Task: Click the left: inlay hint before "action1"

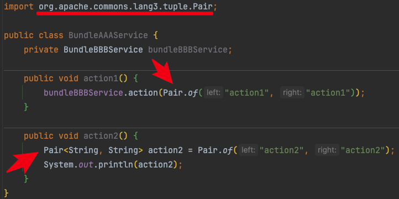Action: [x=213, y=93]
